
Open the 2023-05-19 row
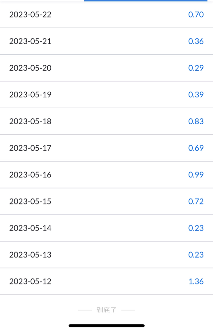click(106, 95)
